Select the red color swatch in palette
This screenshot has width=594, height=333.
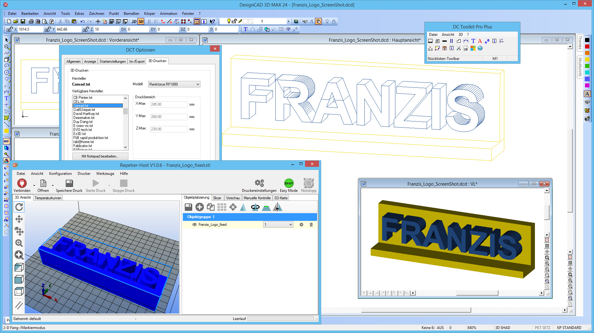(x=587, y=47)
